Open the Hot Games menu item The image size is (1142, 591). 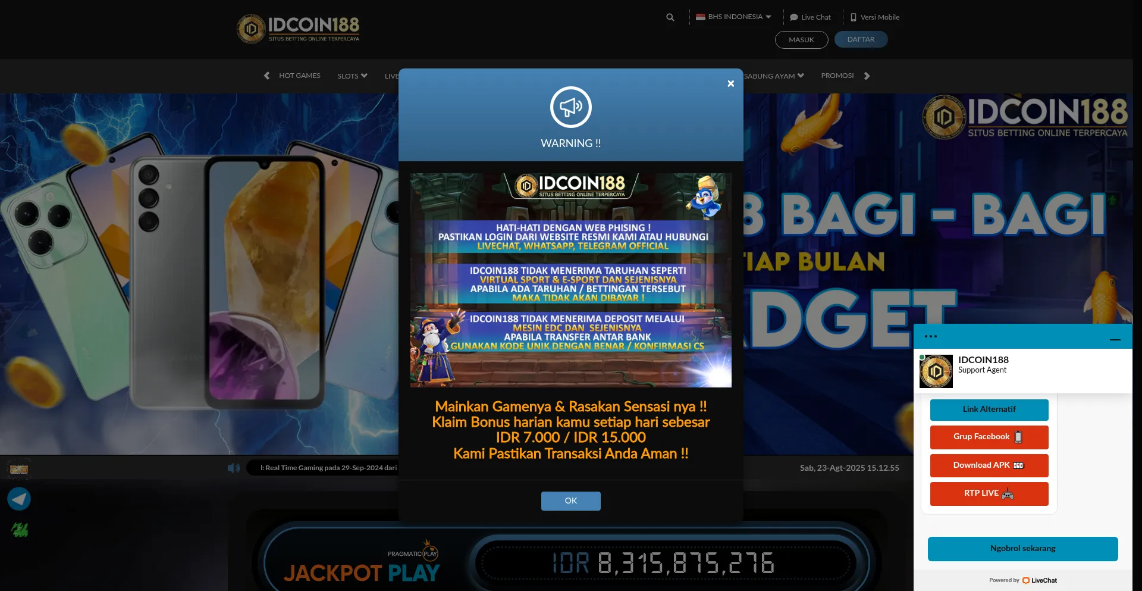pos(299,76)
